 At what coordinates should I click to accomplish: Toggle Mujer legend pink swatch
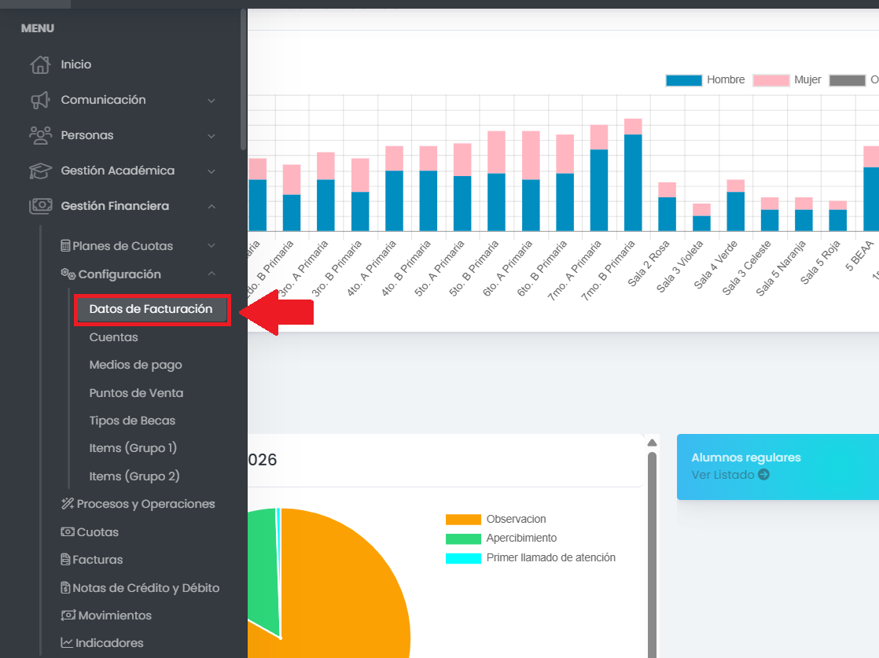771,80
